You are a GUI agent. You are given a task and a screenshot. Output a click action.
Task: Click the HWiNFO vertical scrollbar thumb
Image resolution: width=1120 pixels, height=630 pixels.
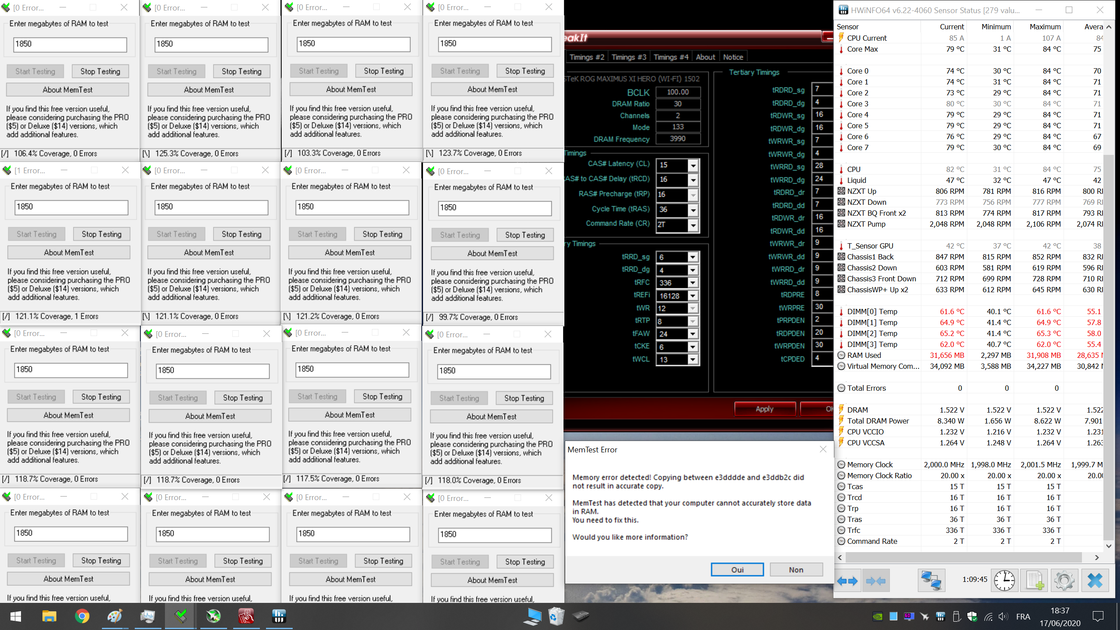1108,346
